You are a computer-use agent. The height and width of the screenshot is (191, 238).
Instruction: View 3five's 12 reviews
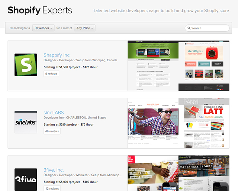point(52,188)
